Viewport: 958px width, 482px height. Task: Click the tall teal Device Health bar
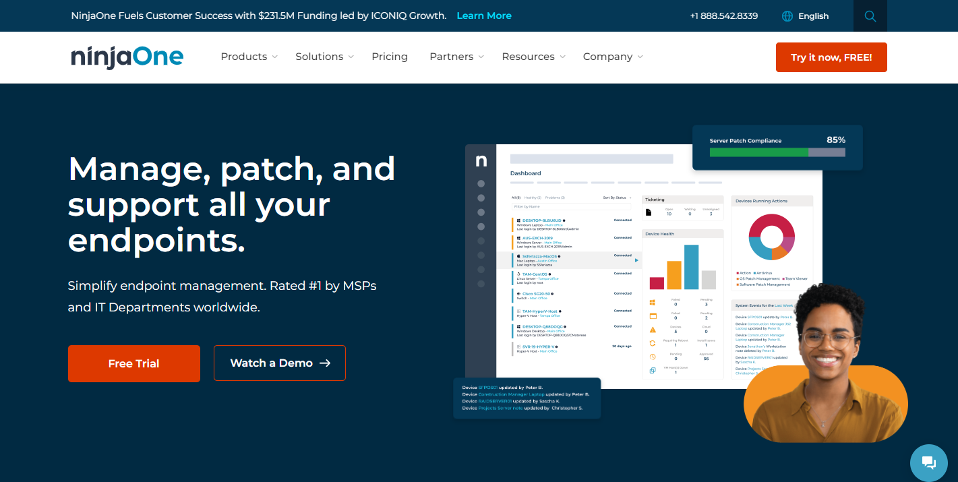coord(692,267)
